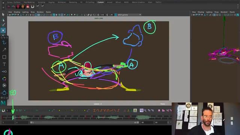Open the FX Caching shelf tab

pyautogui.click(x=90, y=2)
